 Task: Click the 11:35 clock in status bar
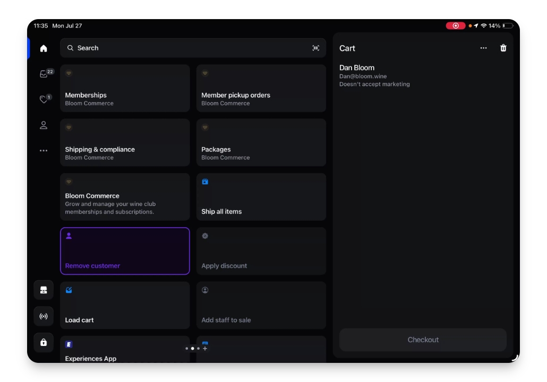[41, 26]
